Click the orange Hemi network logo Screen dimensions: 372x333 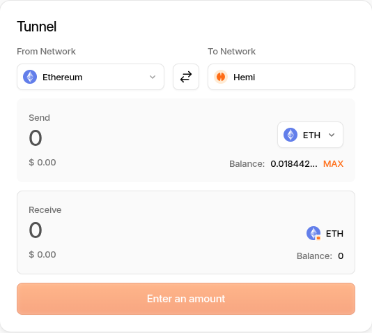[x=221, y=77]
